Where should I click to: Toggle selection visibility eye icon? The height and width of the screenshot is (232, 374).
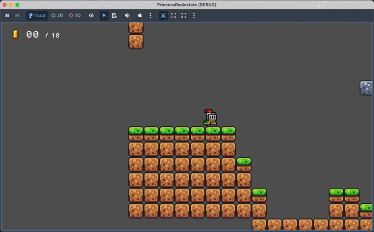[x=91, y=15]
